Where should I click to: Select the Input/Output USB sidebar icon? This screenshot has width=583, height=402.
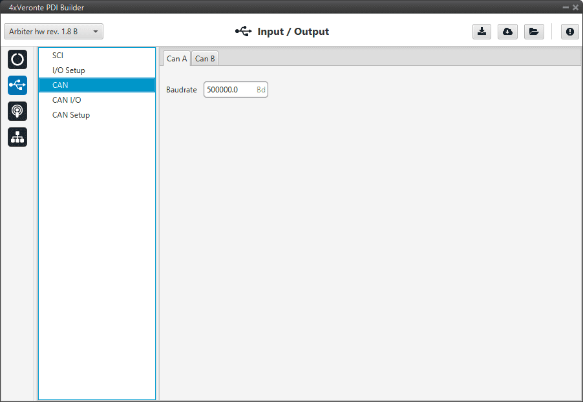point(17,85)
